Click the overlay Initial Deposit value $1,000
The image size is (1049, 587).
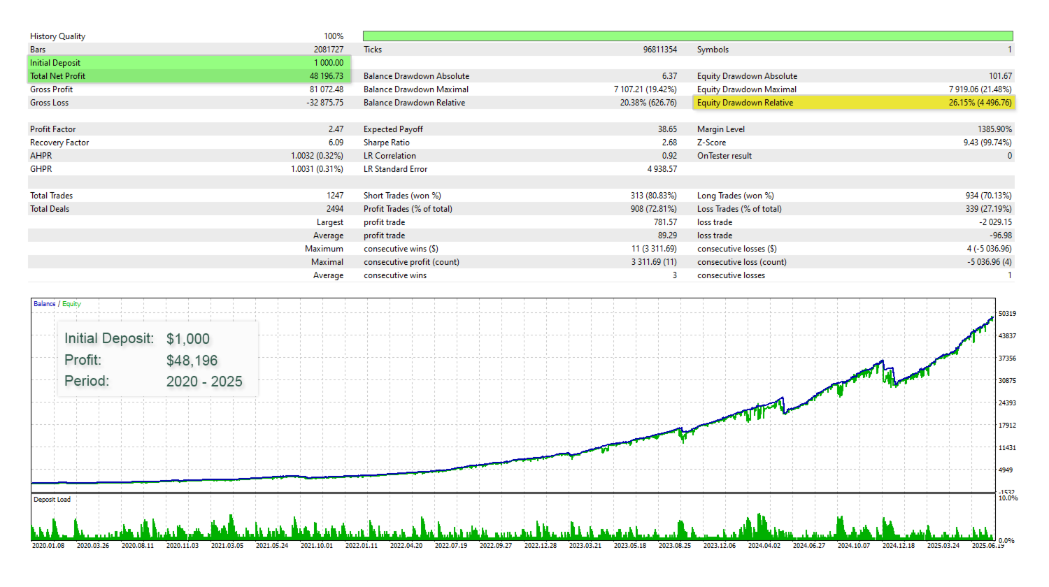[x=188, y=339]
